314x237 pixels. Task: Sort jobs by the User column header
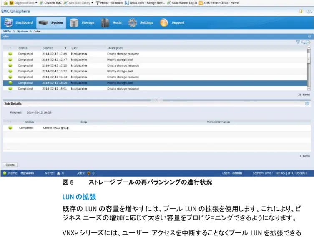tap(75, 48)
